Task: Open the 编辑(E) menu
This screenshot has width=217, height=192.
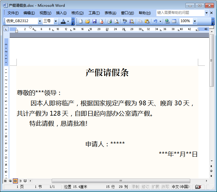Action: 29,13
